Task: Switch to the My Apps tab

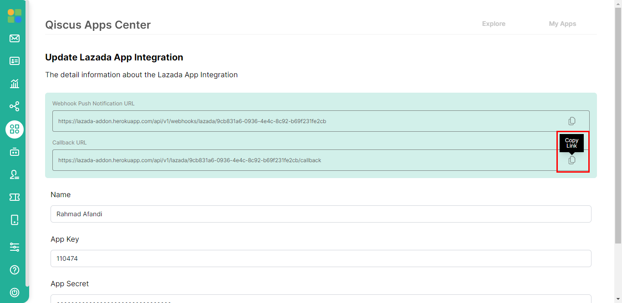Action: pyautogui.click(x=562, y=24)
